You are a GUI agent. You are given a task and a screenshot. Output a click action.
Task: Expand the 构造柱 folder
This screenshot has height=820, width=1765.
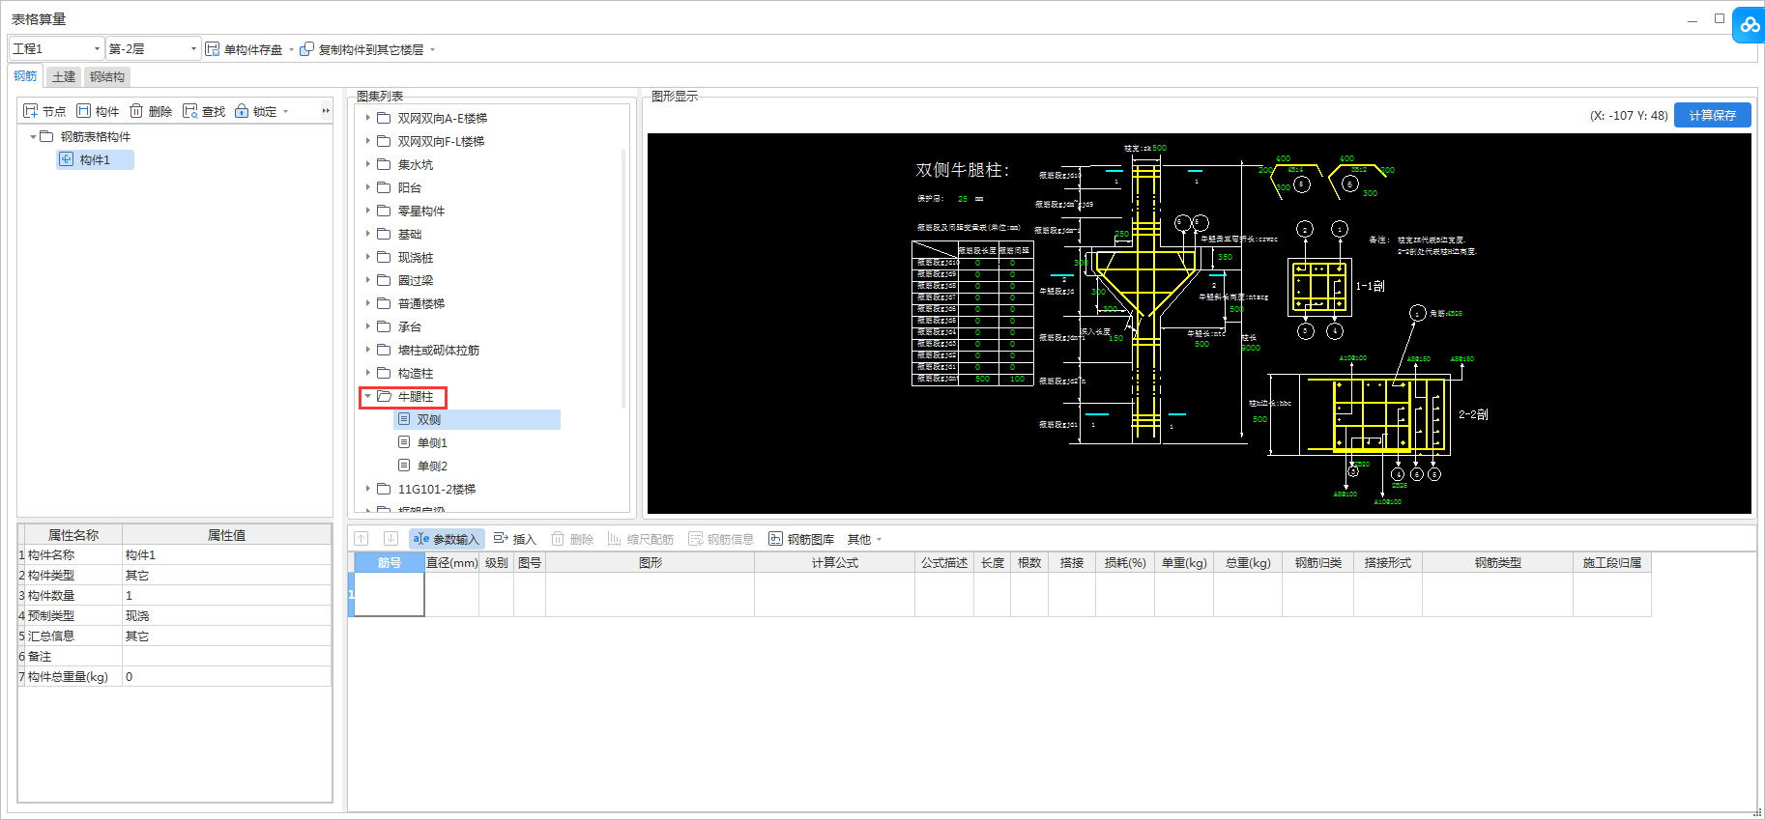(x=367, y=373)
